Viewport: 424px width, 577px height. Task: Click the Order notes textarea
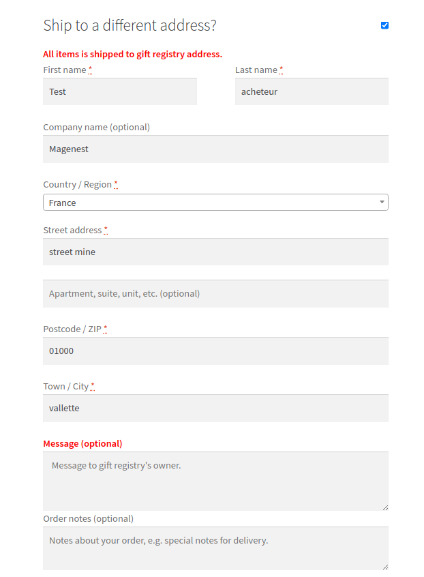coord(215,548)
